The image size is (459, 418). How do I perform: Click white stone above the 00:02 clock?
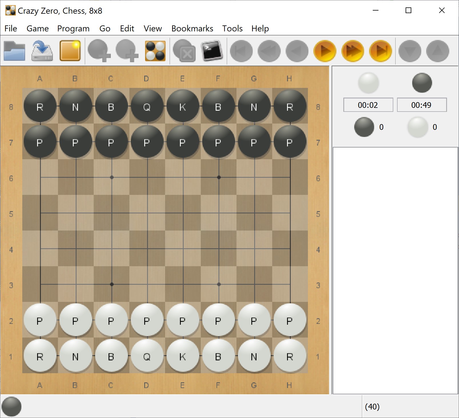pyautogui.click(x=368, y=83)
